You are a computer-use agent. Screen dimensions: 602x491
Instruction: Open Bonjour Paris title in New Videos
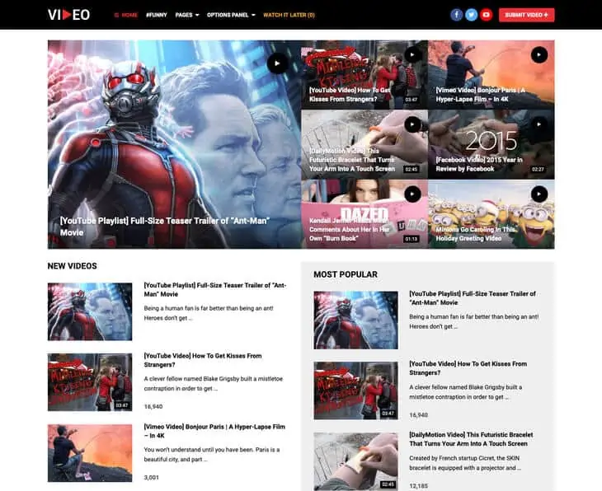214,431
